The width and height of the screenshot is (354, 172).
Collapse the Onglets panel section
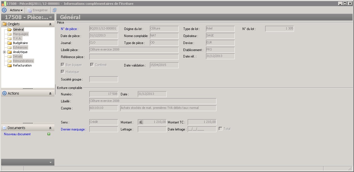(x=50, y=24)
